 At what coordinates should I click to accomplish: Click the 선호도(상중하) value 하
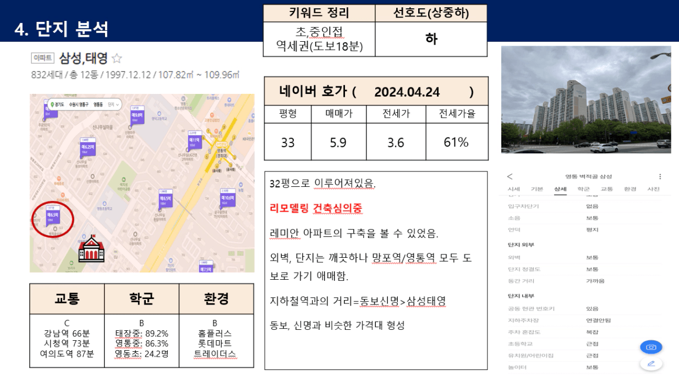pos(431,38)
